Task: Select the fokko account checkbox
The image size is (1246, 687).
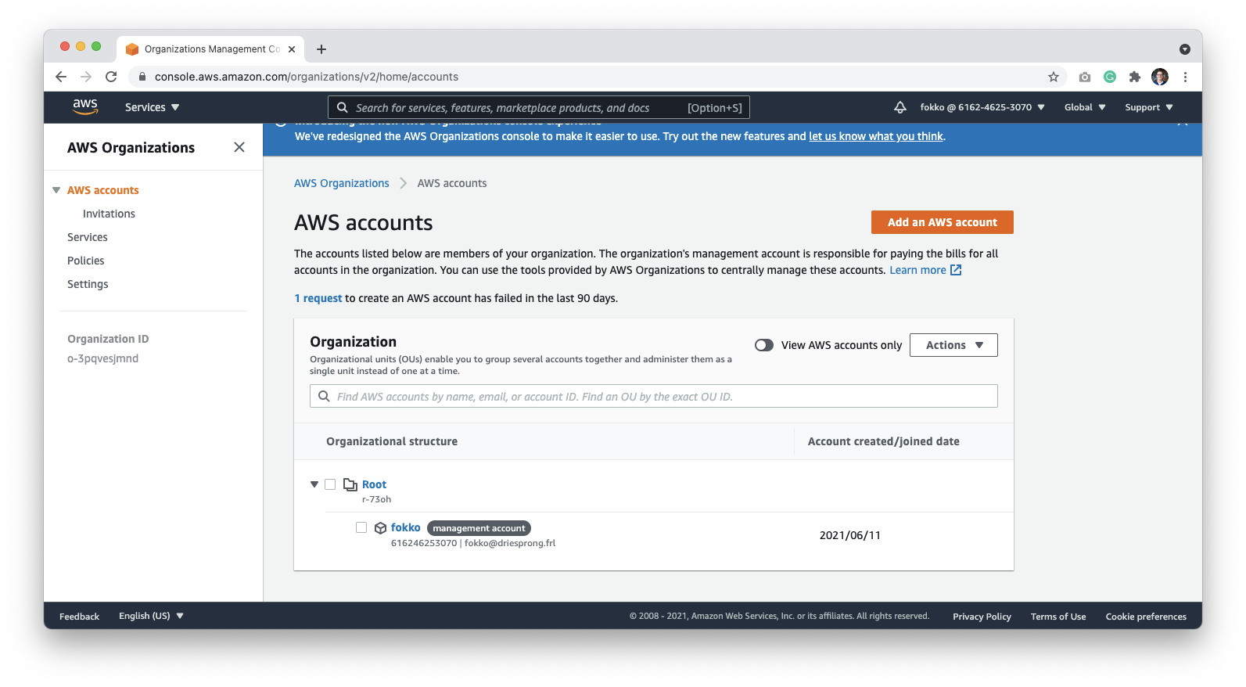Action: (x=361, y=527)
